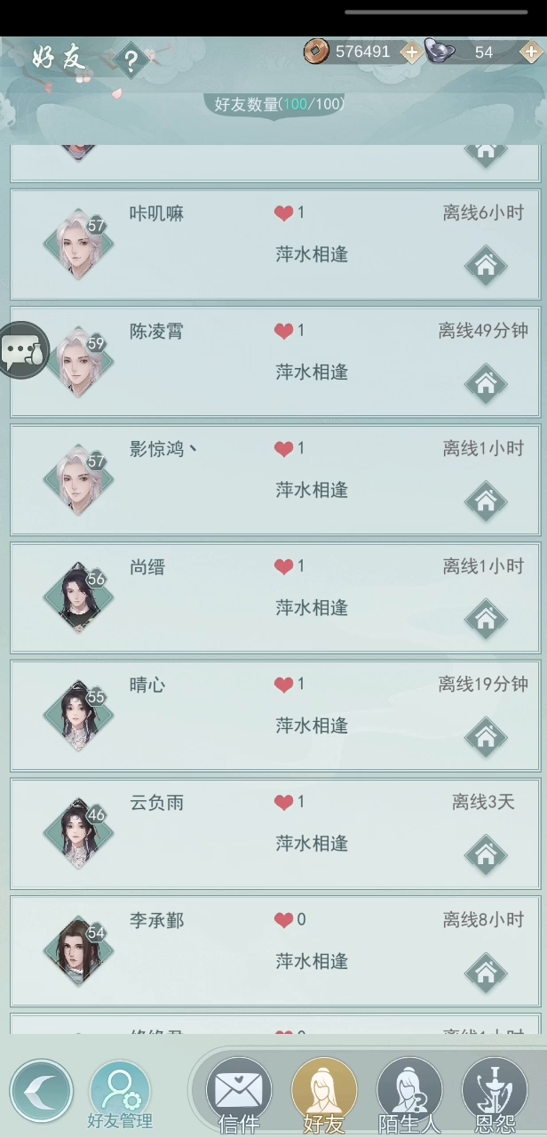The image size is (547, 1138).
Task: Visit 云负雨's home via house icon
Action: click(486, 855)
